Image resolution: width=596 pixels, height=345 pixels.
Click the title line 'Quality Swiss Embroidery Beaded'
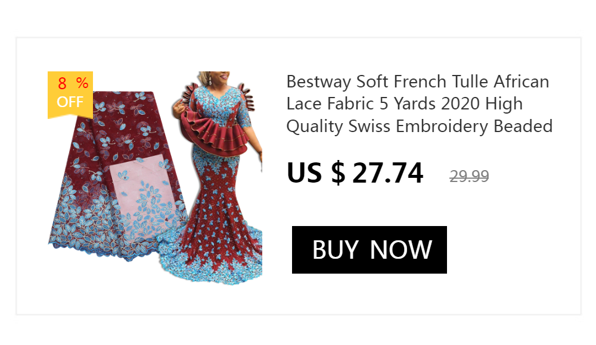(x=419, y=126)
